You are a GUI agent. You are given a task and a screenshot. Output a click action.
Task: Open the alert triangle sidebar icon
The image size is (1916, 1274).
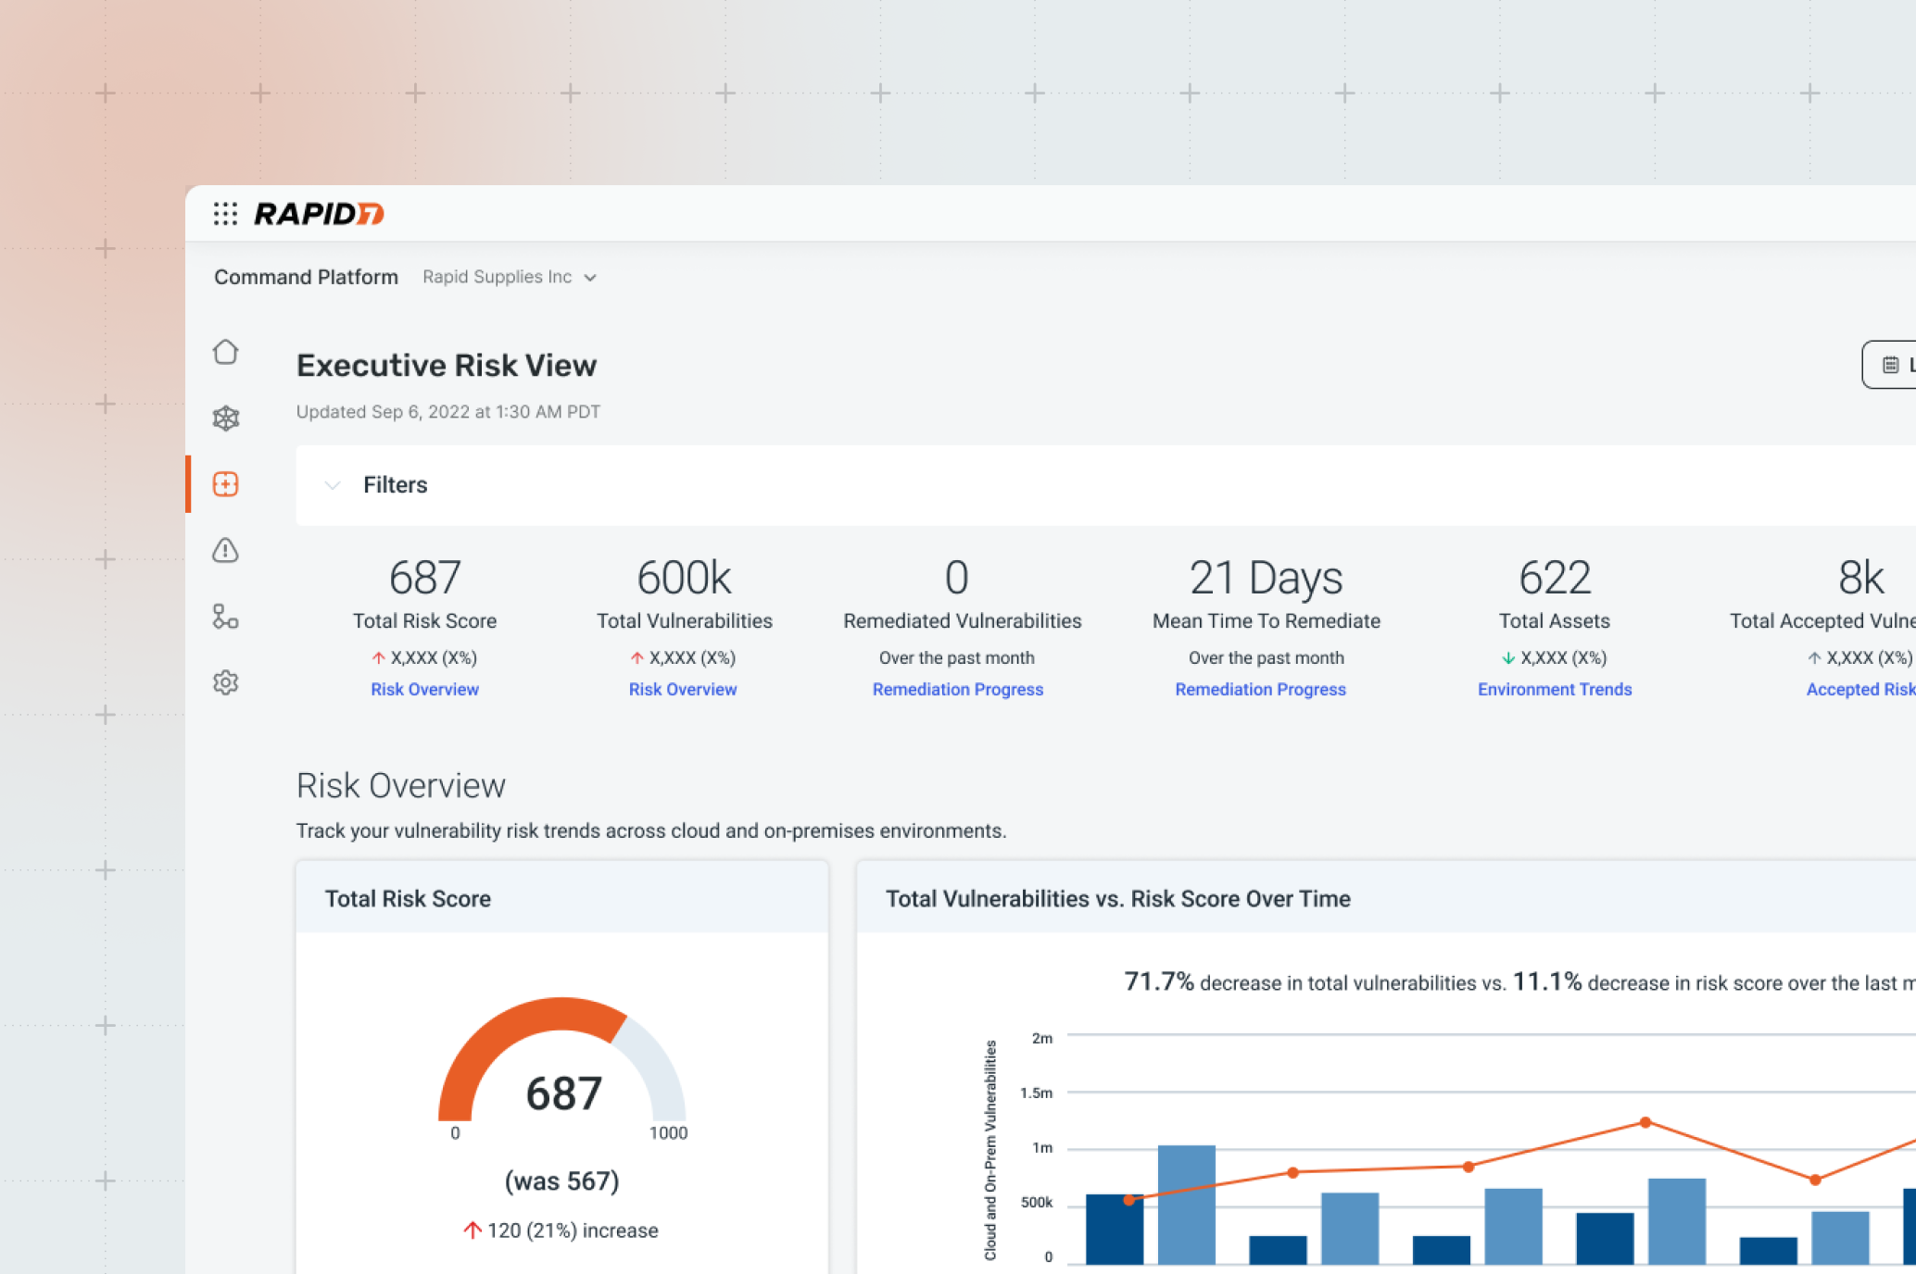[225, 551]
